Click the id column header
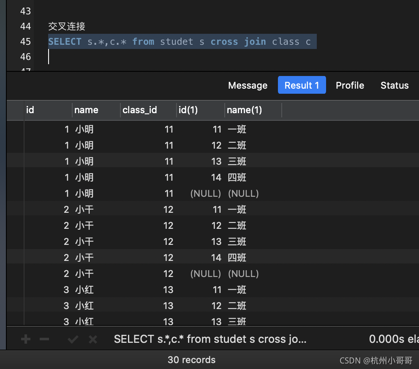419x369 pixels. (x=48, y=110)
